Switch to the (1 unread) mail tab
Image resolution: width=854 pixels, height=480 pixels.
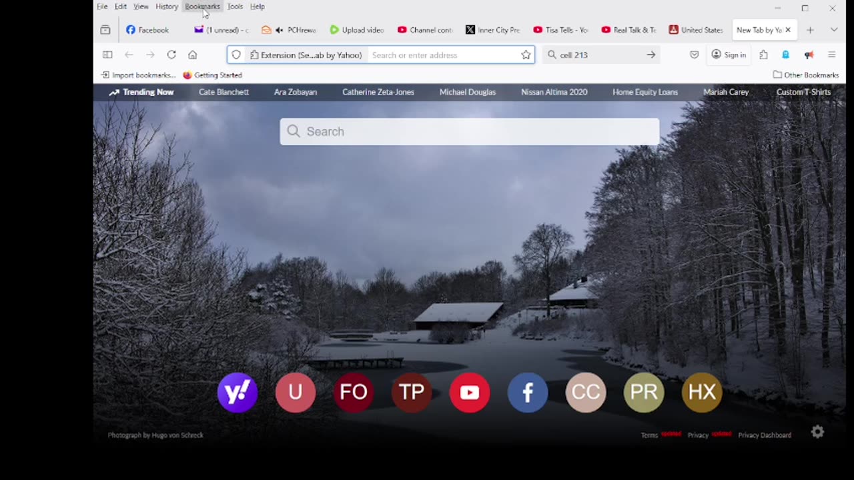click(x=222, y=30)
